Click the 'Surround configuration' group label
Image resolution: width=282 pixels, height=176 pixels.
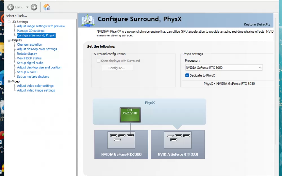pos(110,54)
